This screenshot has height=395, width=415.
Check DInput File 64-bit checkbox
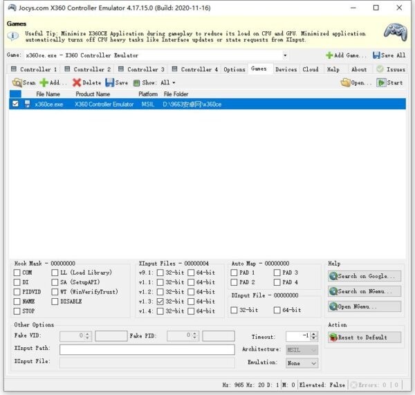click(277, 310)
